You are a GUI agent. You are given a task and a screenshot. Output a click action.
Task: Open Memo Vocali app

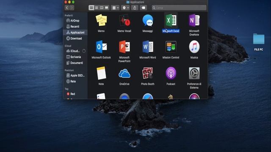point(124,20)
